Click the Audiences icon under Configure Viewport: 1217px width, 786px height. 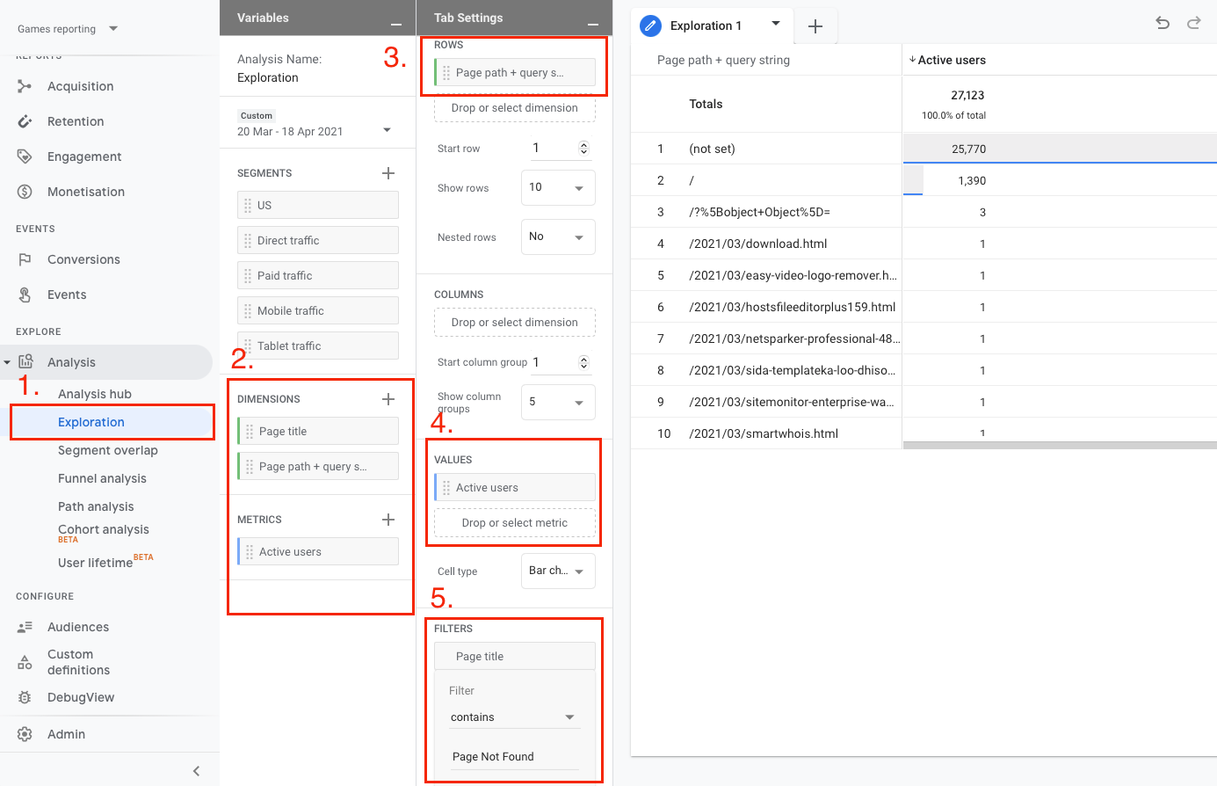tap(25, 627)
